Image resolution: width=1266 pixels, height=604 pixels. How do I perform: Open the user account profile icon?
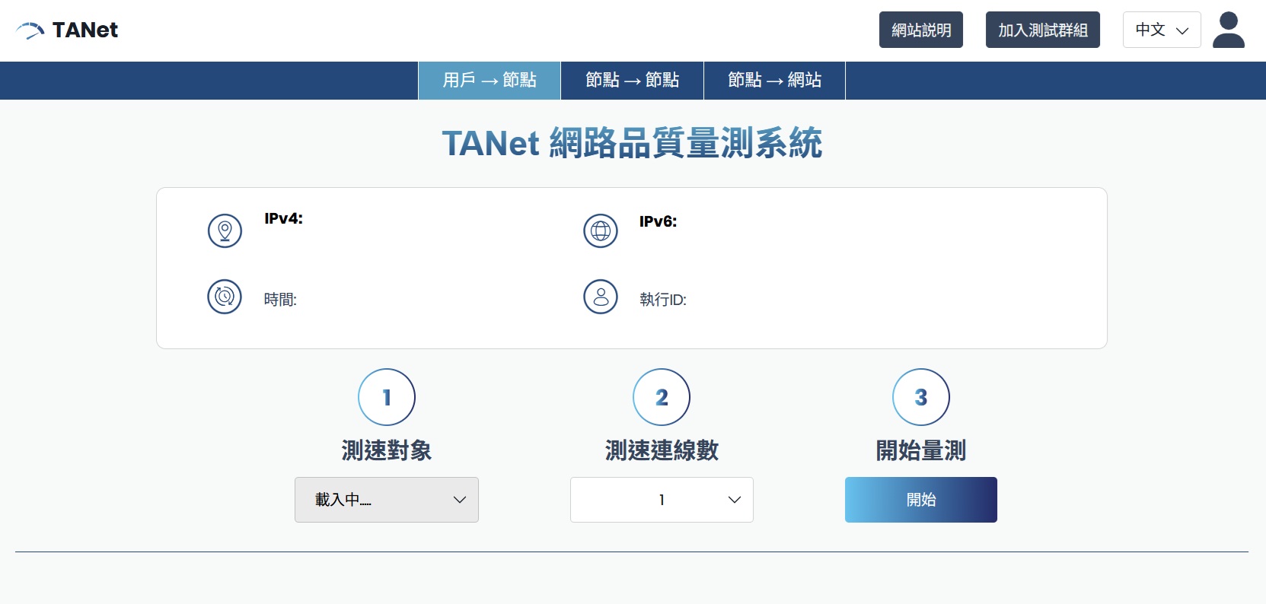click(1228, 30)
